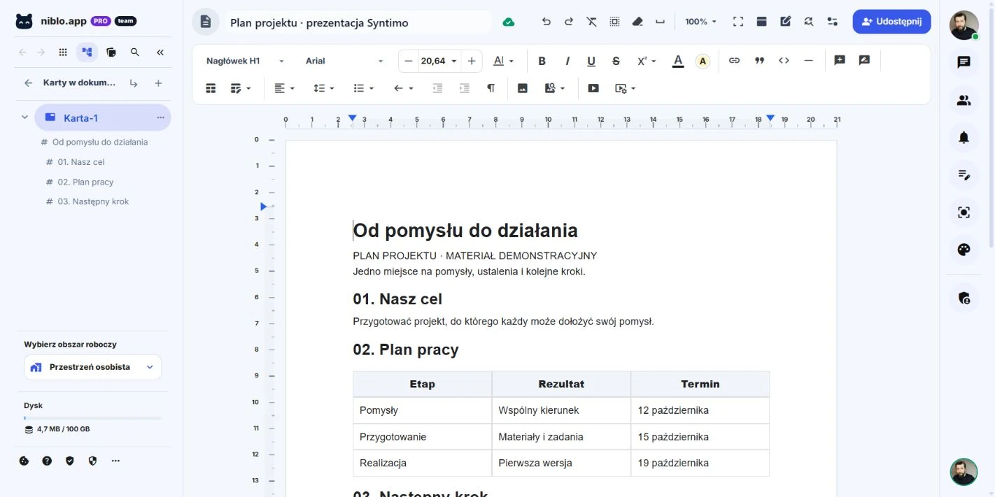Open the help question mark icon
This screenshot has height=497, width=995.
pyautogui.click(x=47, y=461)
